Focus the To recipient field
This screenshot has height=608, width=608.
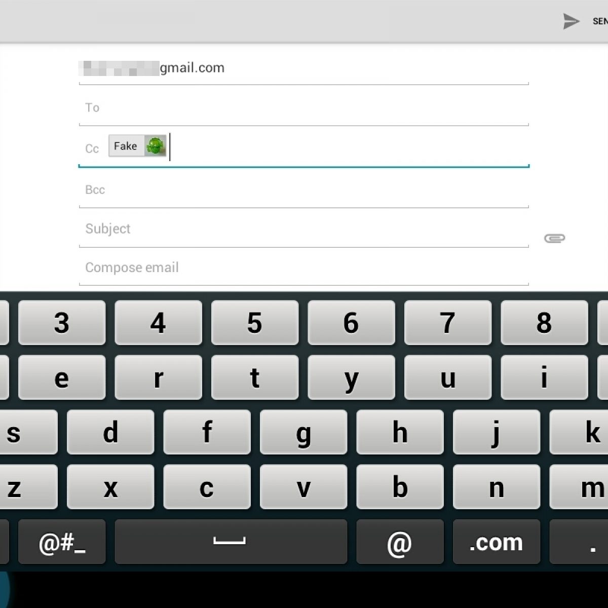pyautogui.click(x=304, y=108)
